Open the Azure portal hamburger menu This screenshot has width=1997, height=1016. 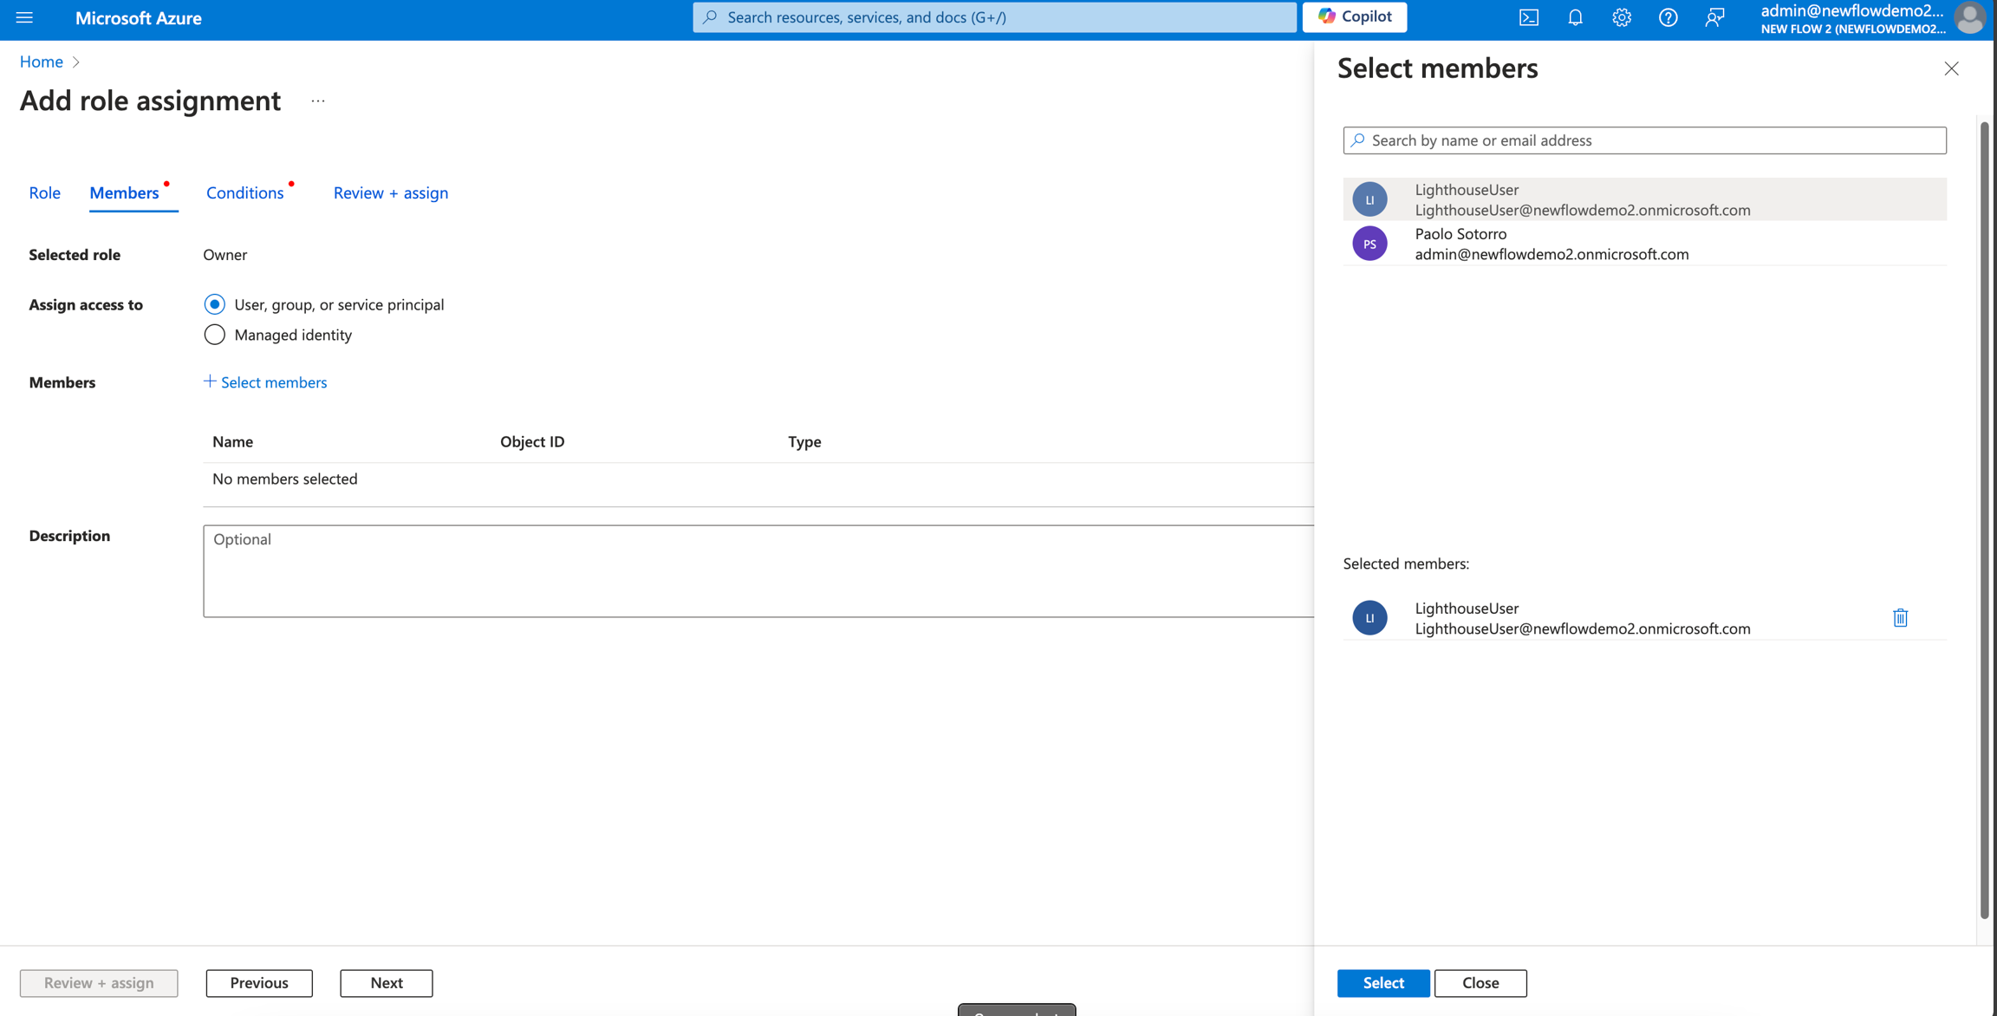(24, 17)
